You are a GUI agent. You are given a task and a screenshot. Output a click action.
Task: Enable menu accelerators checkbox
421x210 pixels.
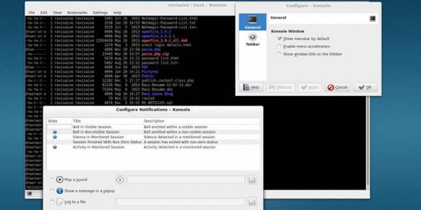click(279, 46)
